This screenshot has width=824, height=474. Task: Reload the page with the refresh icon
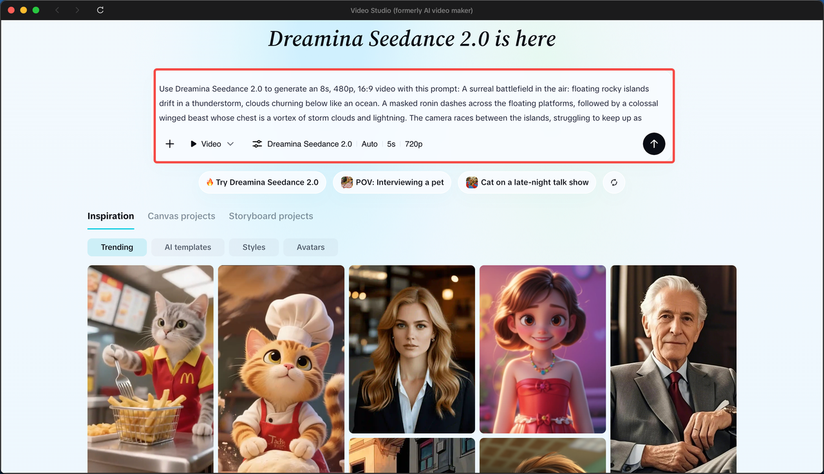coord(100,10)
